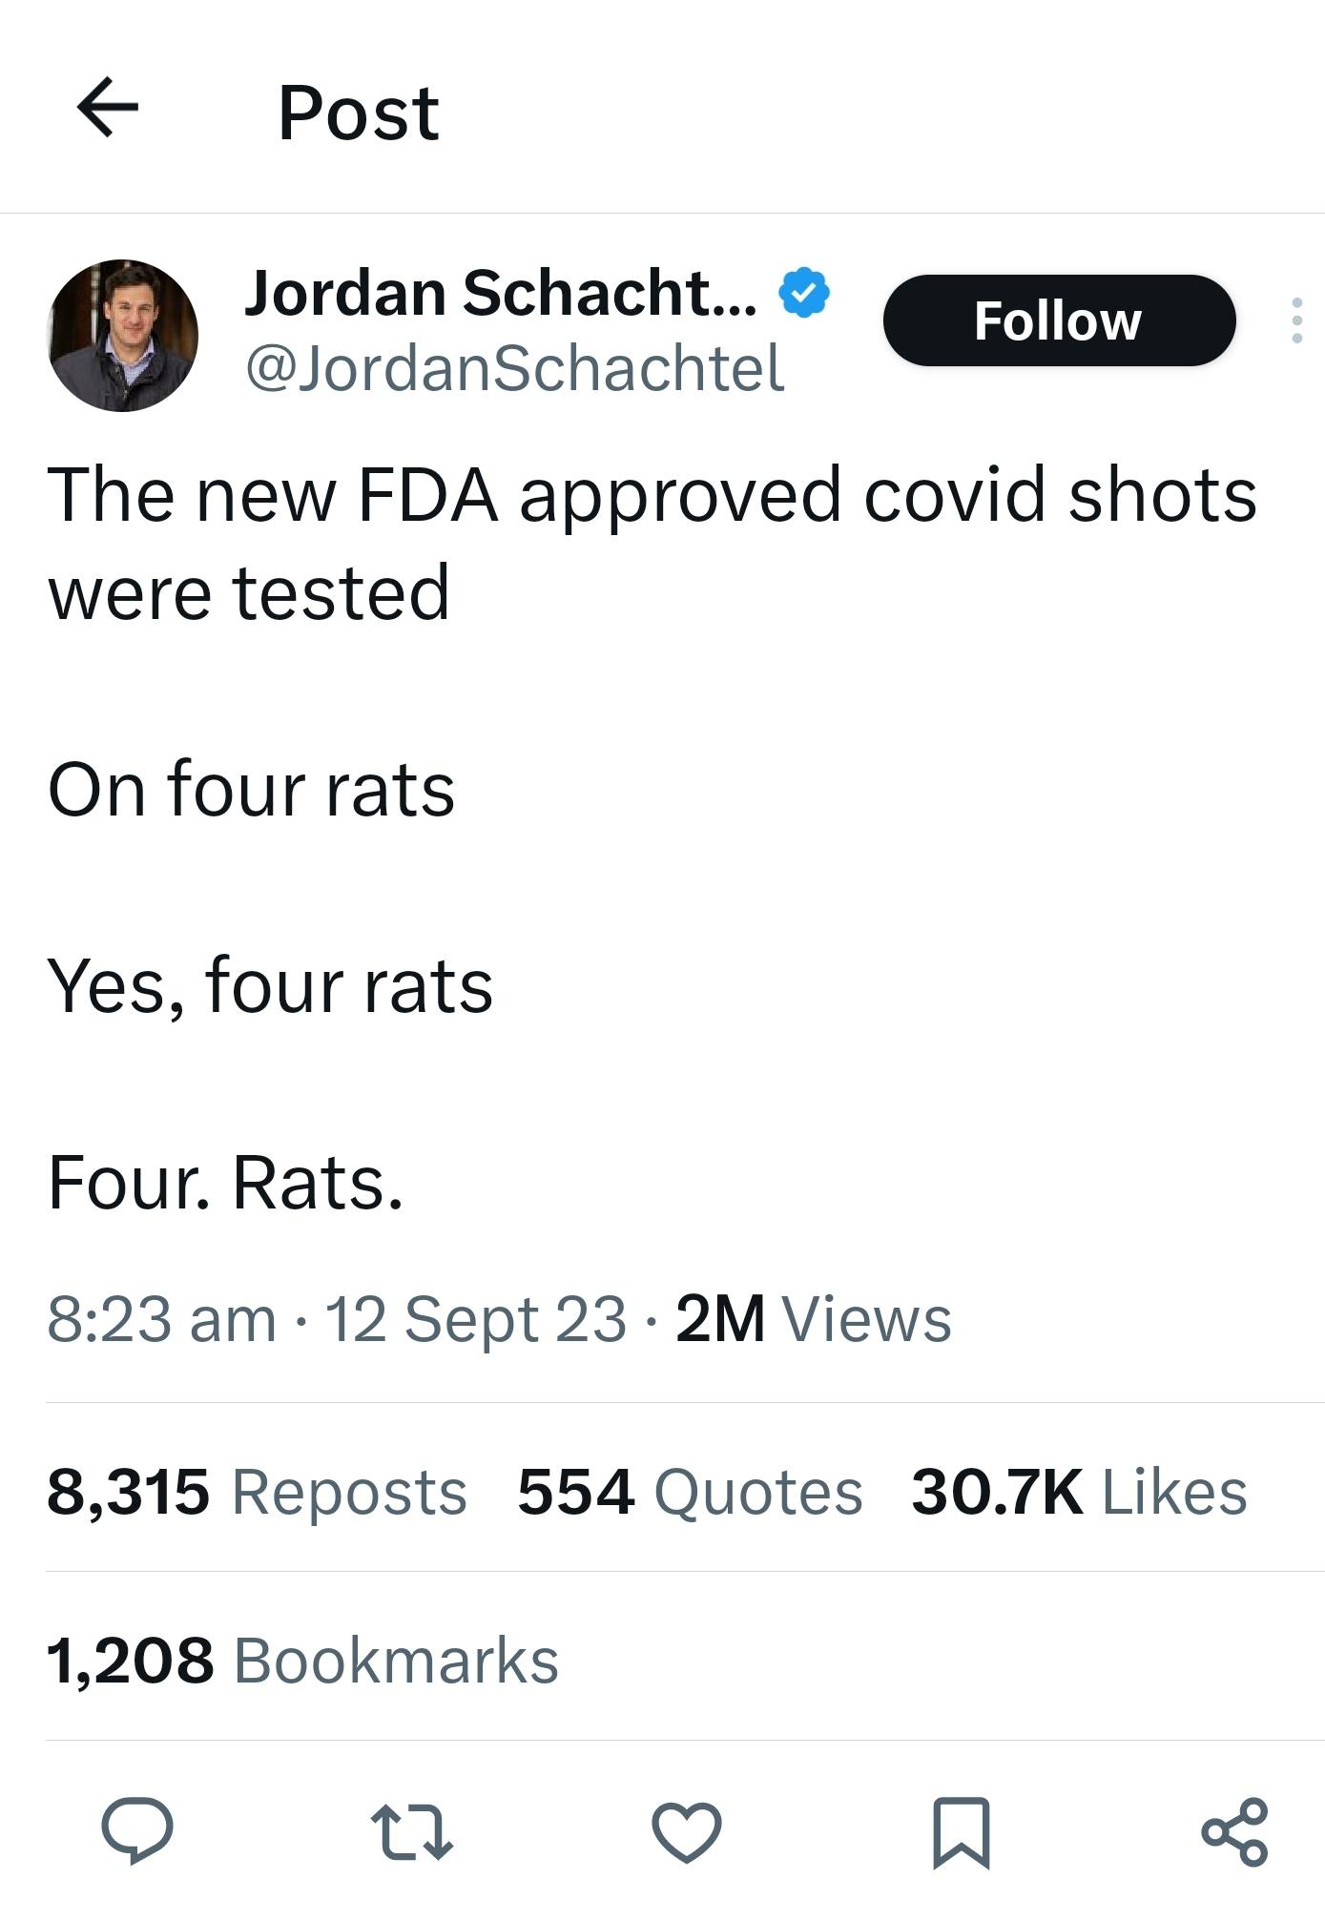Follow Jordan Schachtel
Screen dimensions: 1325x1920
(x=1059, y=320)
